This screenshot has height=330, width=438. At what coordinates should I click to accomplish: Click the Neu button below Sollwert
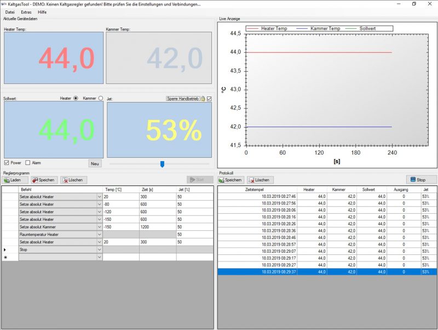[95, 163]
